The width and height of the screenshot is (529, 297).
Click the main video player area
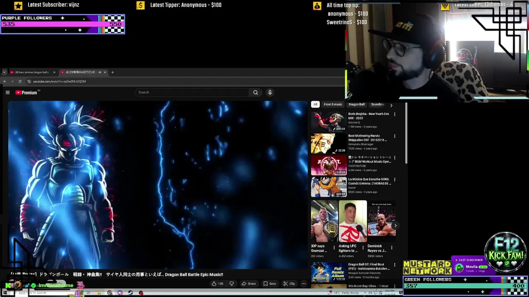[158, 185]
